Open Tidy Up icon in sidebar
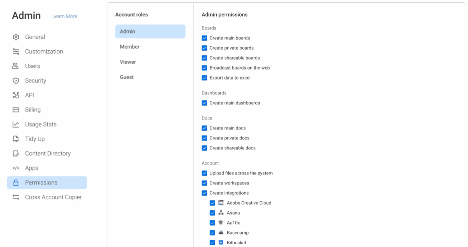The image size is (468, 247). (x=16, y=139)
